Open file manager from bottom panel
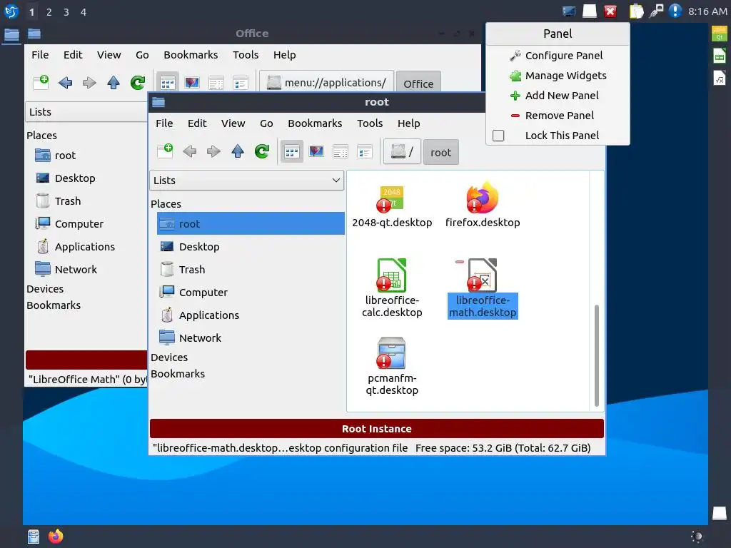This screenshot has width=731, height=548. (x=34, y=537)
